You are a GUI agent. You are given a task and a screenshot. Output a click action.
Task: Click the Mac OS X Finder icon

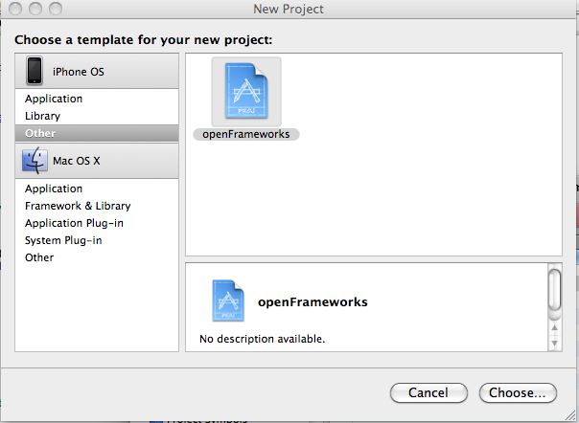35,161
